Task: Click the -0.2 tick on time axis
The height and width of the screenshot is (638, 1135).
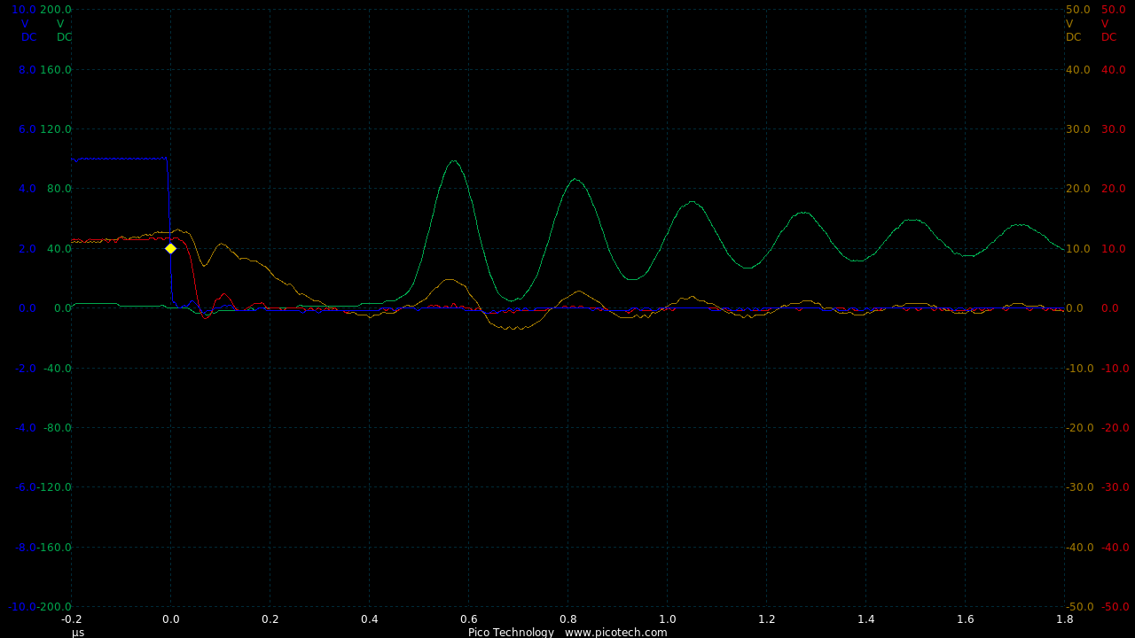Action: coord(71,619)
